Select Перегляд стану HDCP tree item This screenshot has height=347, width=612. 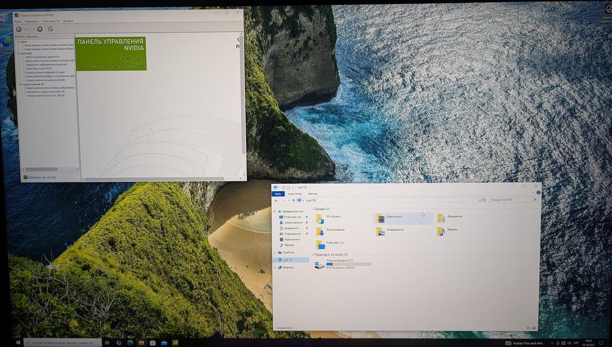(39, 68)
